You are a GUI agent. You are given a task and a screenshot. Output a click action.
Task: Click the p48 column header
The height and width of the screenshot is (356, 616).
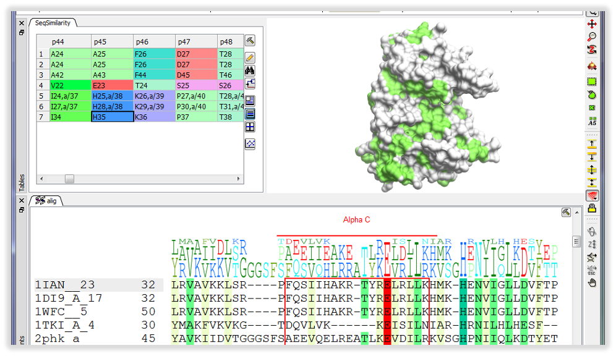231,41
